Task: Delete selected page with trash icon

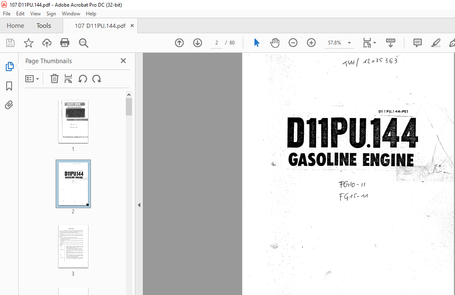Action: click(x=54, y=79)
